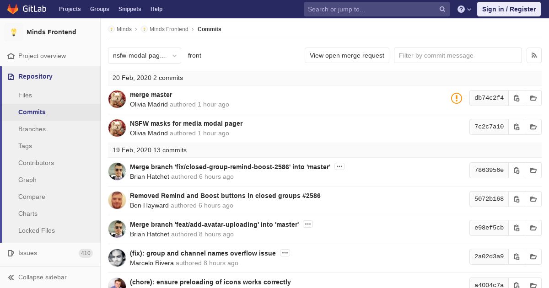Click the search magnifier icon
Image resolution: width=549 pixels, height=288 pixels.
pyautogui.click(x=442, y=9)
